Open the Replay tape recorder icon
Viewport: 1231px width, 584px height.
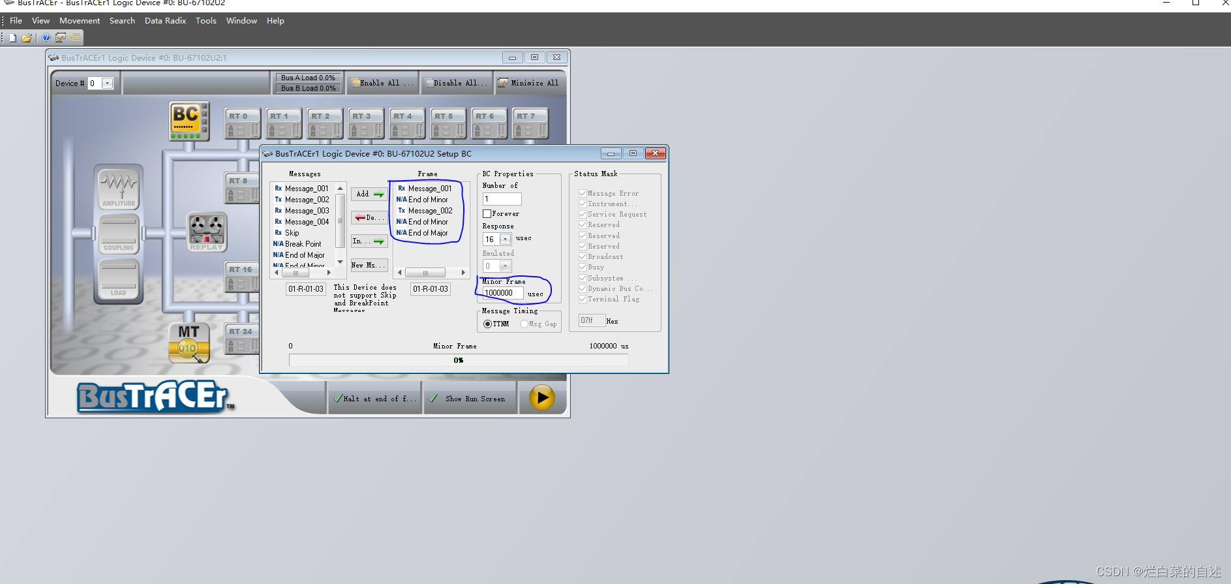[x=207, y=232]
